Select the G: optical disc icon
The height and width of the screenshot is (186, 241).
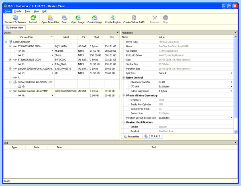point(19,87)
